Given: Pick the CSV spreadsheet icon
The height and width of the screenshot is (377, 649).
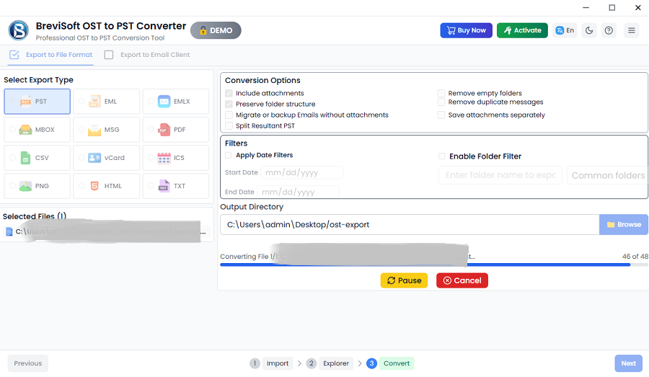Looking at the screenshot, I should pos(26,158).
